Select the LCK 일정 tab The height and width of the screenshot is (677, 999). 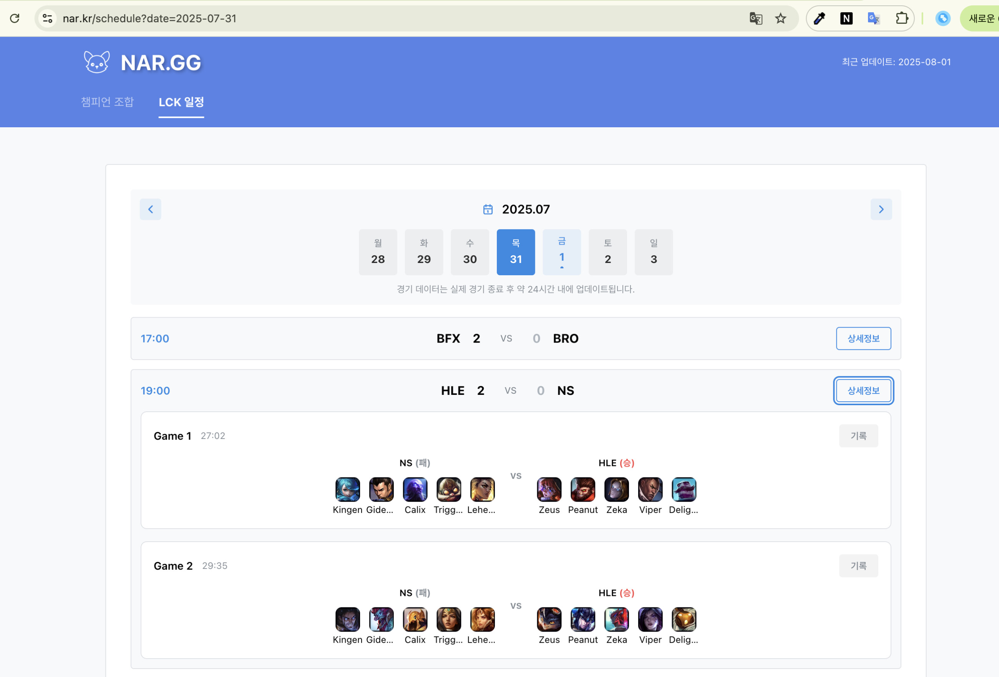[x=181, y=102]
